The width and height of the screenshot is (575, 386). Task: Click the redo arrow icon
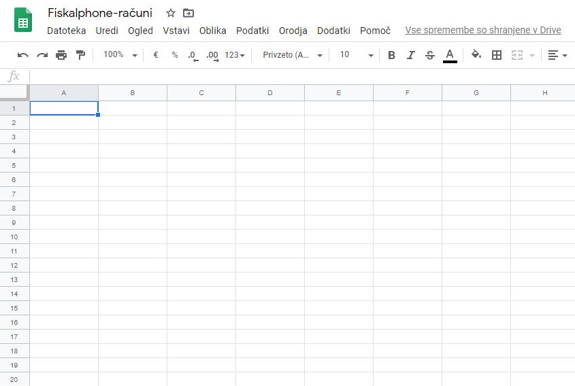[42, 55]
